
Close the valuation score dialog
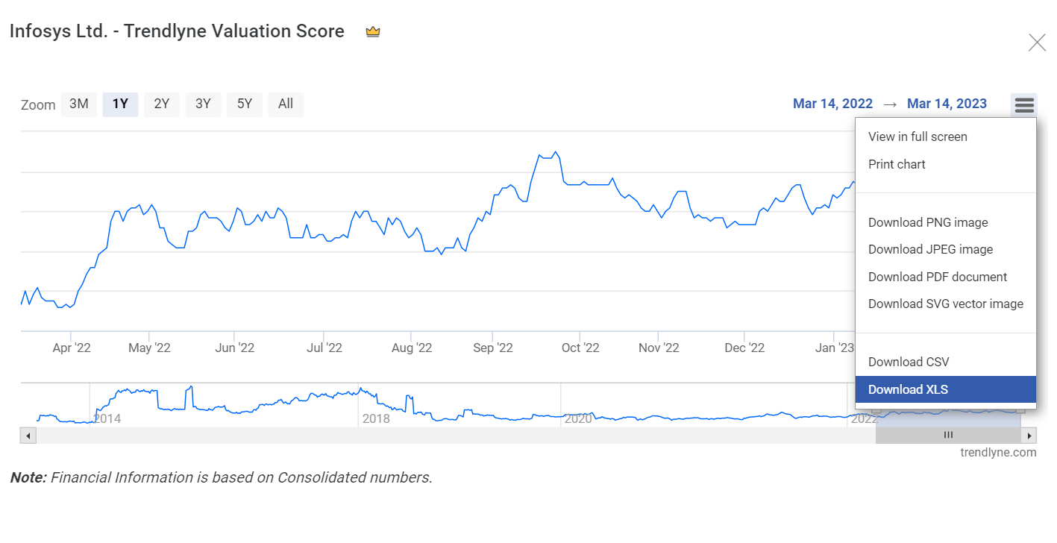[x=1037, y=43]
